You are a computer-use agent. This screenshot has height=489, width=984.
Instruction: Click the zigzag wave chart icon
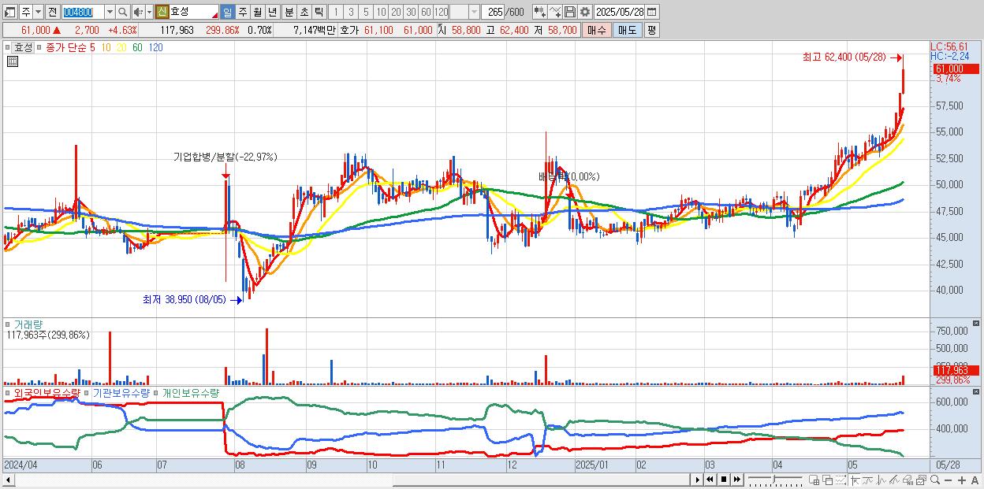tap(881, 480)
